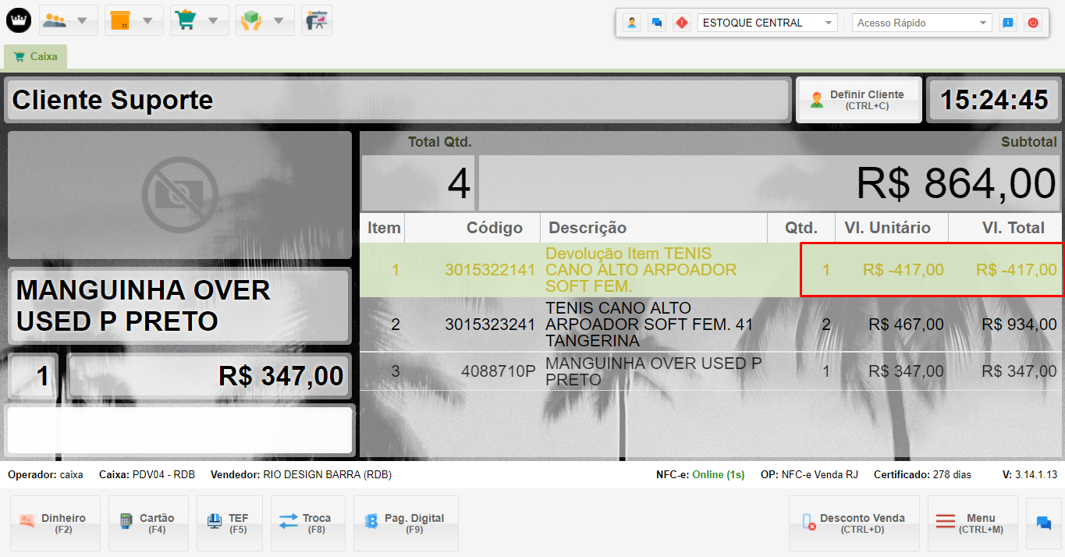The height and width of the screenshot is (557, 1065).
Task: Click the empty product input field
Action: (x=179, y=430)
